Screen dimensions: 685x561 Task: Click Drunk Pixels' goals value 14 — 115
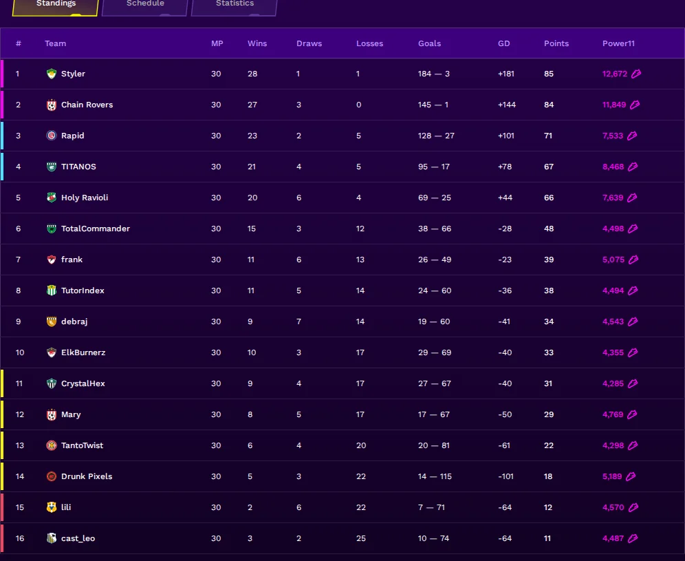coord(435,476)
